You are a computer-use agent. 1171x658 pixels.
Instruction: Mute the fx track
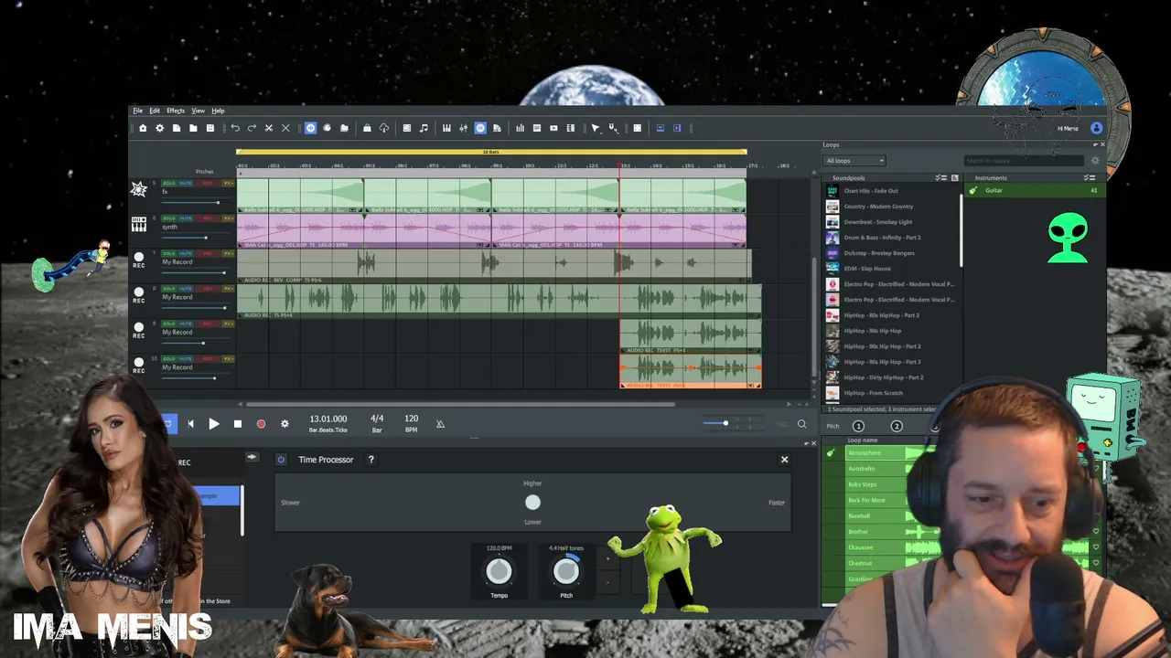(186, 183)
